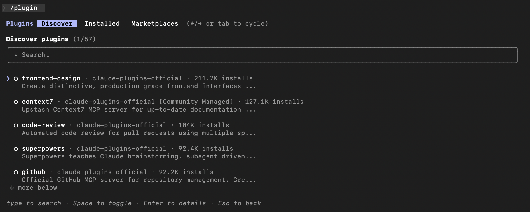Click the 'Esc to back' hint

[x=240, y=203]
